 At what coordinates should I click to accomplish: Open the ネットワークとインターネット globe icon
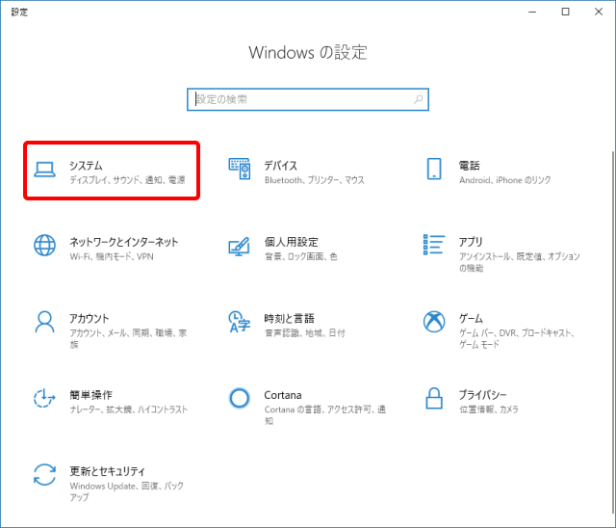pos(44,246)
